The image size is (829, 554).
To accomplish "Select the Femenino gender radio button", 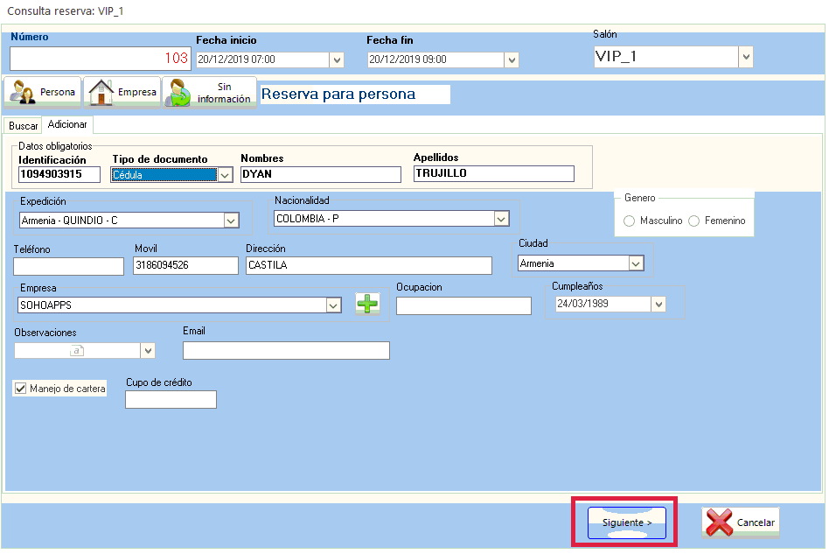I will click(x=694, y=221).
